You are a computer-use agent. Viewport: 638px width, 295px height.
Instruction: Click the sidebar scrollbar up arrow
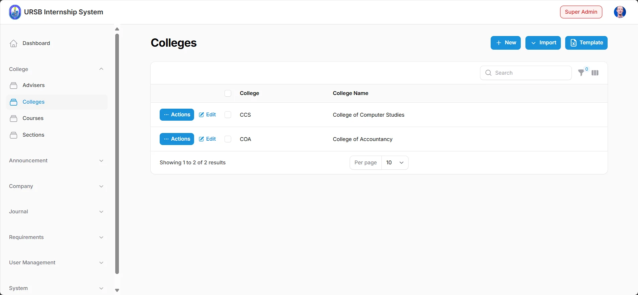(117, 29)
